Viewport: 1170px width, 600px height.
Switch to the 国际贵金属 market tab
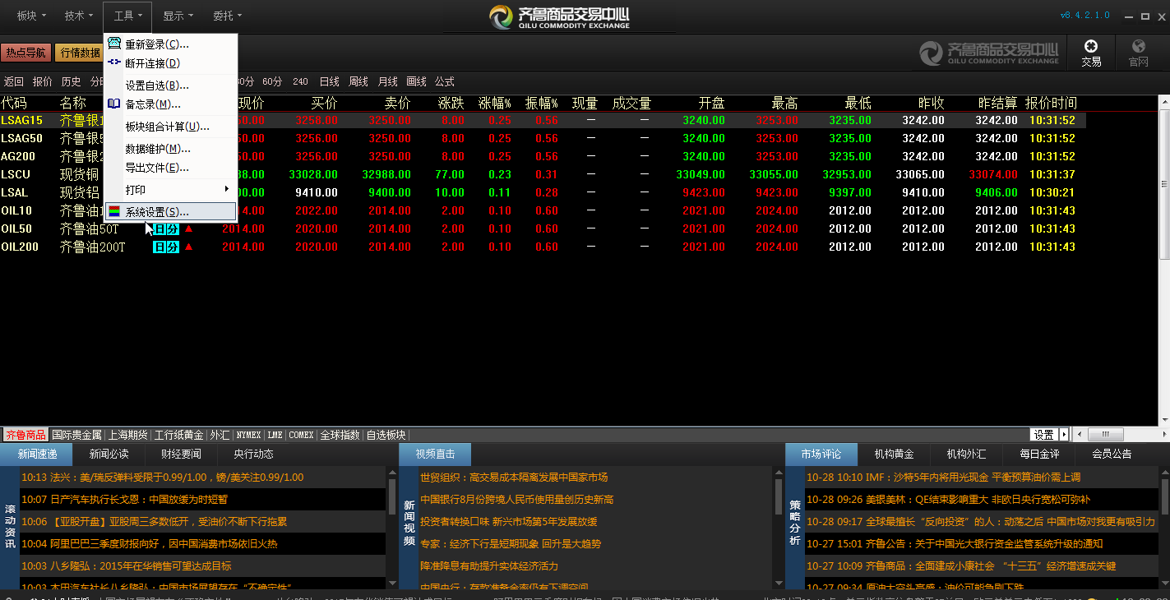tap(76, 435)
